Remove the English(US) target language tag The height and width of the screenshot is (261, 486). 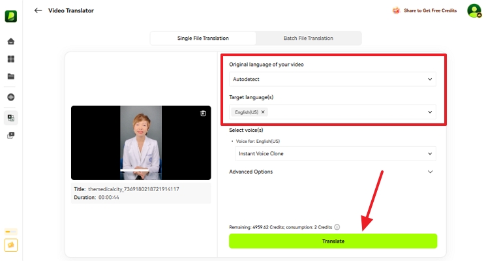(263, 112)
